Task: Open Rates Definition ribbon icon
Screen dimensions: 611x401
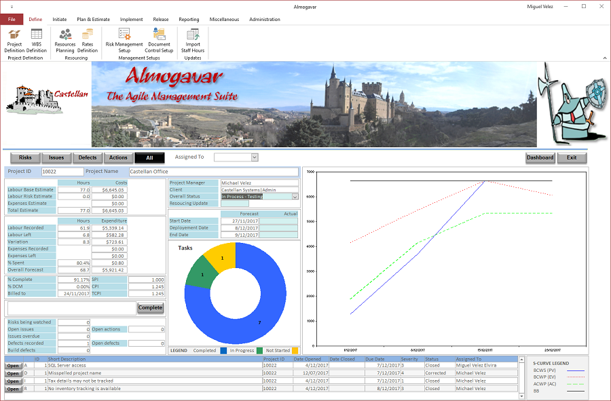Action: pyautogui.click(x=88, y=41)
